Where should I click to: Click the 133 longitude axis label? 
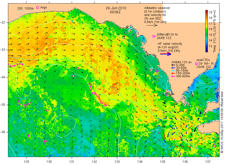tap(117, 162)
